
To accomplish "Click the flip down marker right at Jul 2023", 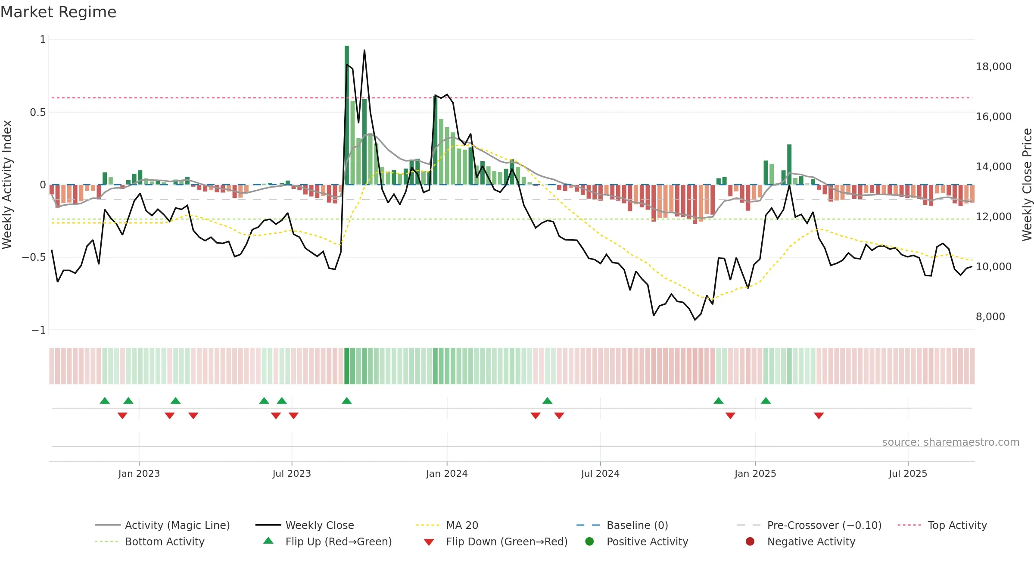I will pyautogui.click(x=294, y=416).
